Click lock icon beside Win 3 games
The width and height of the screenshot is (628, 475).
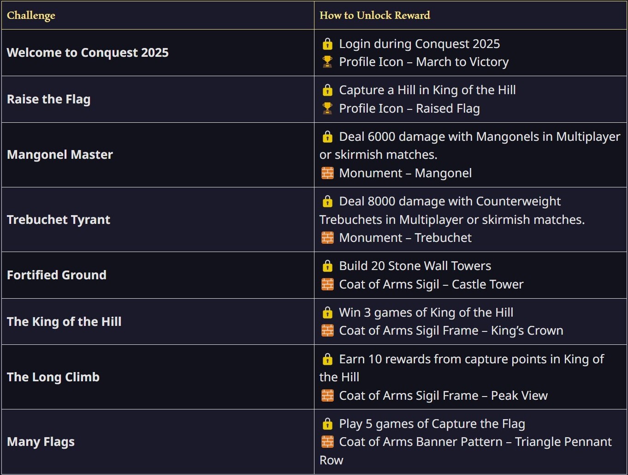pyautogui.click(x=327, y=313)
